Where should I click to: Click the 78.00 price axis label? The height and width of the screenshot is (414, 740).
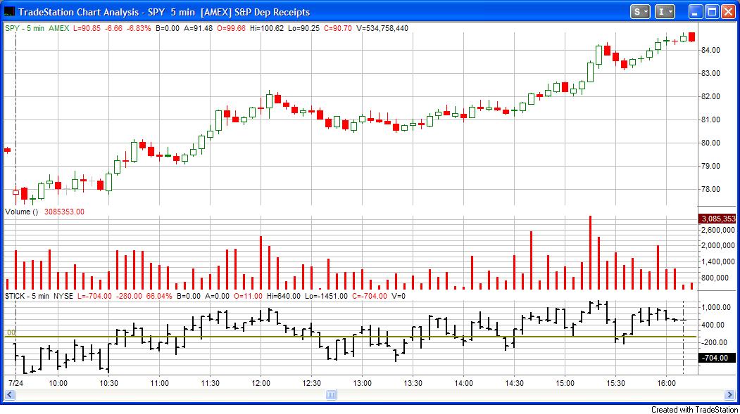click(710, 189)
